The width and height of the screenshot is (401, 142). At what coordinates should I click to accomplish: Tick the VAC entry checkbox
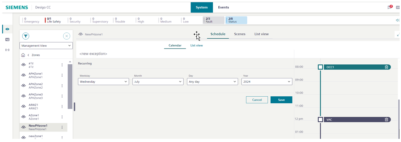pos(320,120)
